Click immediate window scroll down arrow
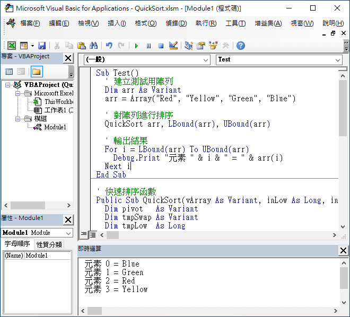350x317 pixels. (x=344, y=303)
